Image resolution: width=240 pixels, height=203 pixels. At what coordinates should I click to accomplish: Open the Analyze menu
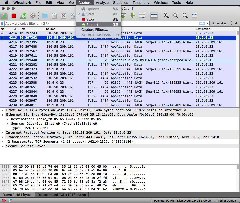pyautogui.click(x=102, y=3)
